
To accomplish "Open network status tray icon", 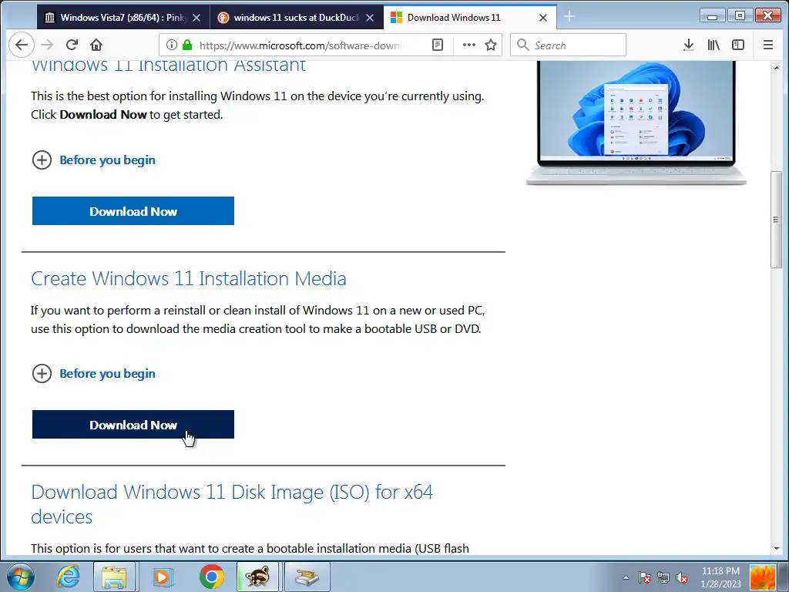I will tap(663, 577).
